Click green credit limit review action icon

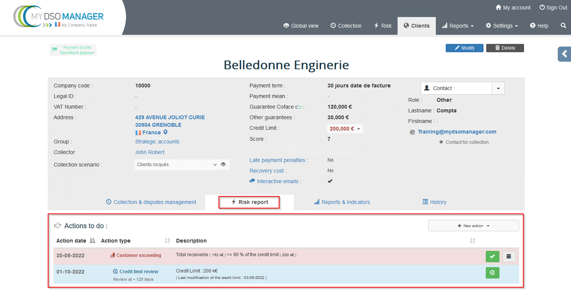click(492, 272)
